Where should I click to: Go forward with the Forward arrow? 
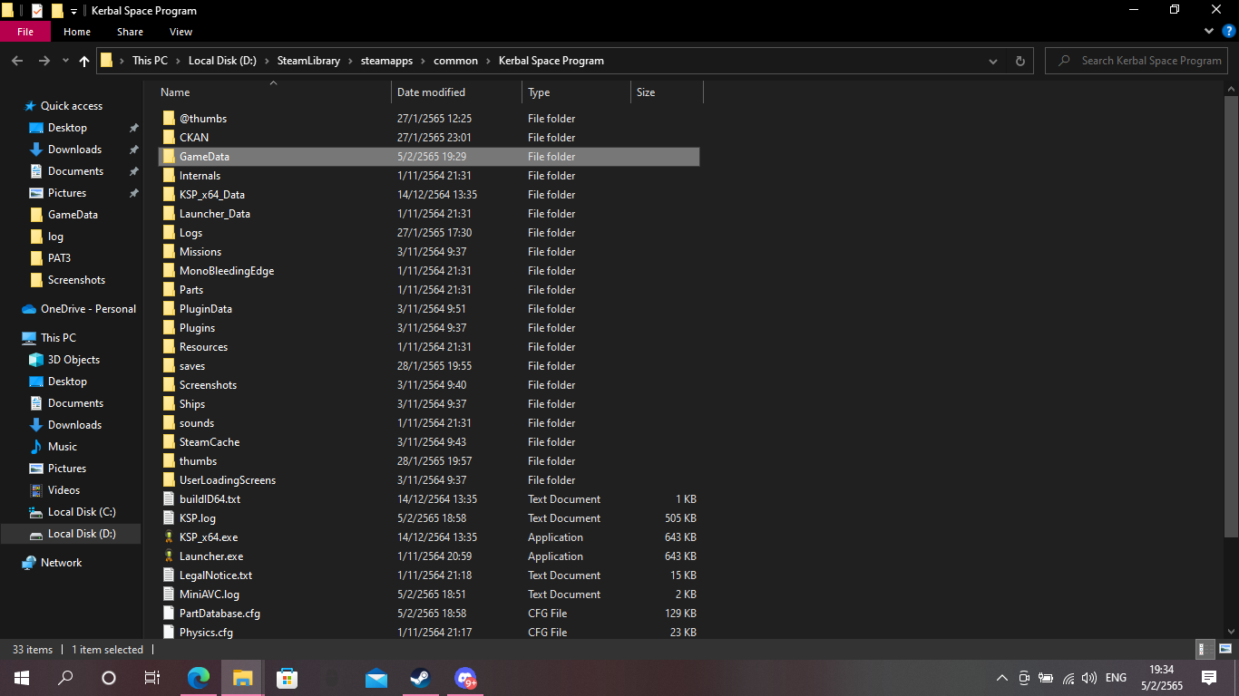44,61
